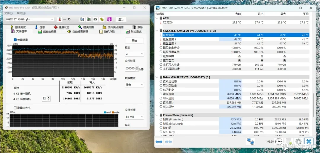
Task: Click the clock reset timer icon
Action: pyautogui.click(x=279, y=141)
